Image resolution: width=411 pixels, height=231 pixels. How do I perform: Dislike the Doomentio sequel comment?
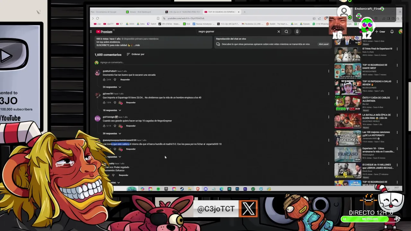click(x=115, y=80)
